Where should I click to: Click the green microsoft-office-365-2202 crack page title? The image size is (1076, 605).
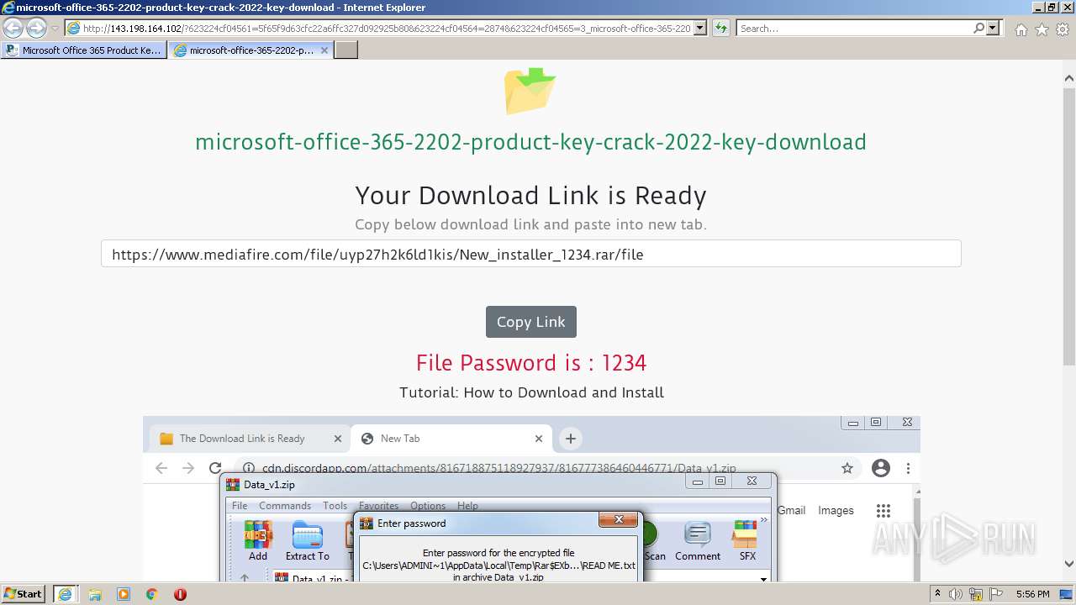coord(530,142)
